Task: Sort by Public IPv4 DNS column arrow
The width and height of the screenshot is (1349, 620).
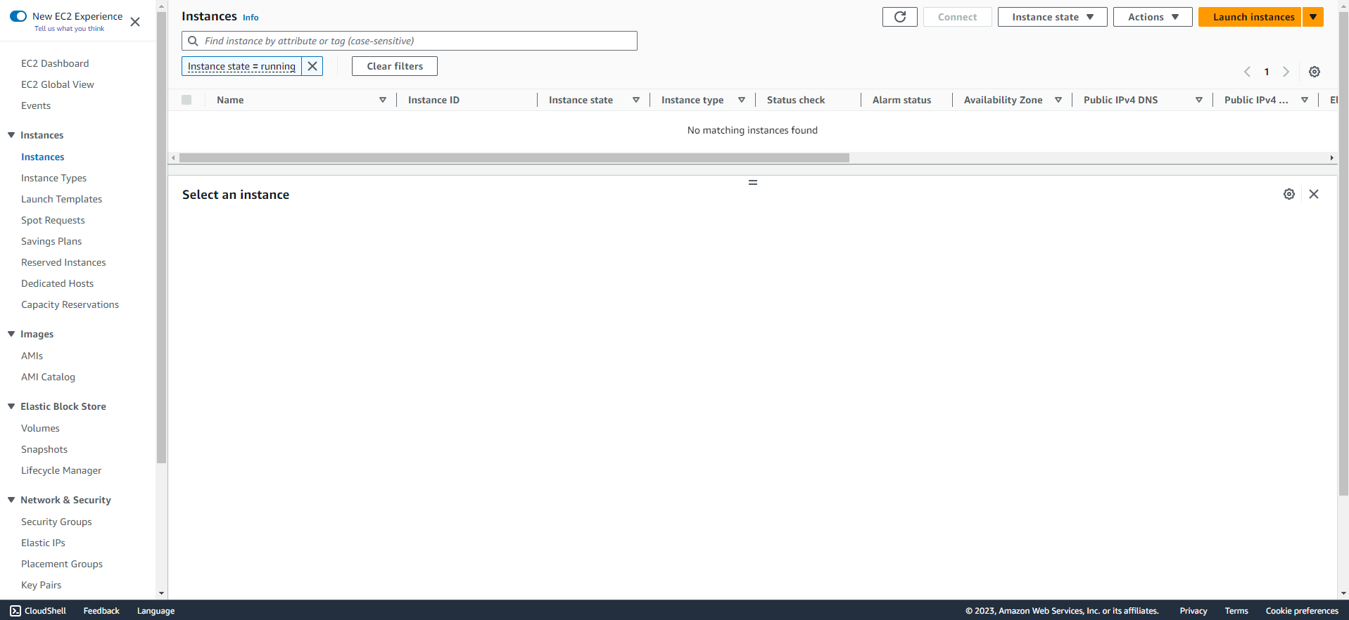Action: click(1199, 100)
